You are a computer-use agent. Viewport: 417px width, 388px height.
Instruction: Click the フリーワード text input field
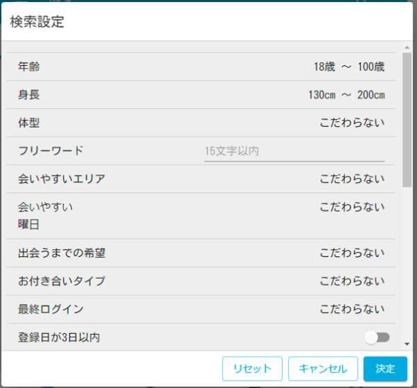294,150
